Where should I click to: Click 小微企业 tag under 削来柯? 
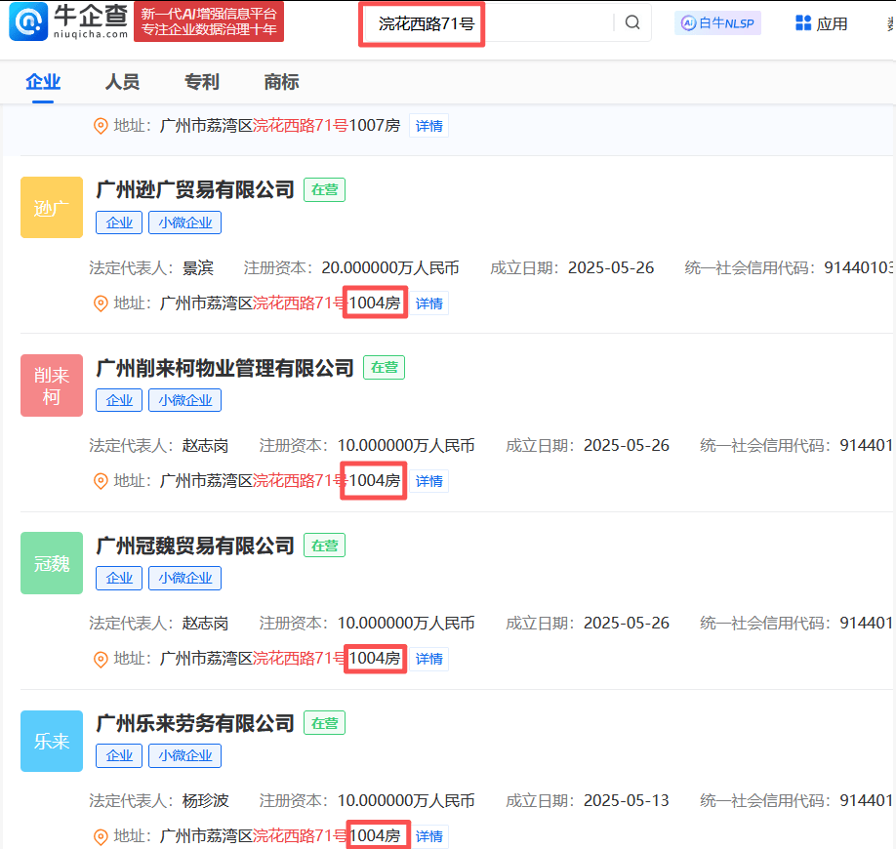coord(184,400)
